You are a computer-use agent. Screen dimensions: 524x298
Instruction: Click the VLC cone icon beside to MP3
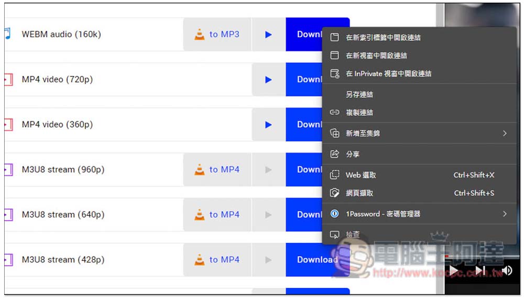click(200, 35)
